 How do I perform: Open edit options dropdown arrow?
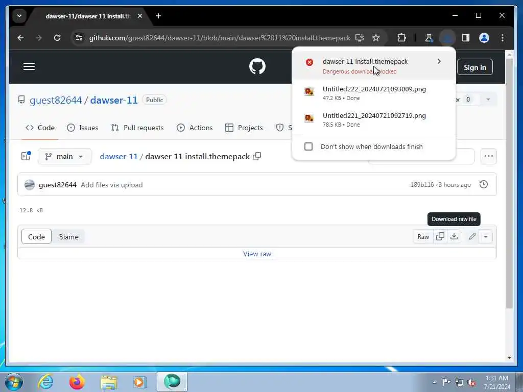pyautogui.click(x=486, y=237)
